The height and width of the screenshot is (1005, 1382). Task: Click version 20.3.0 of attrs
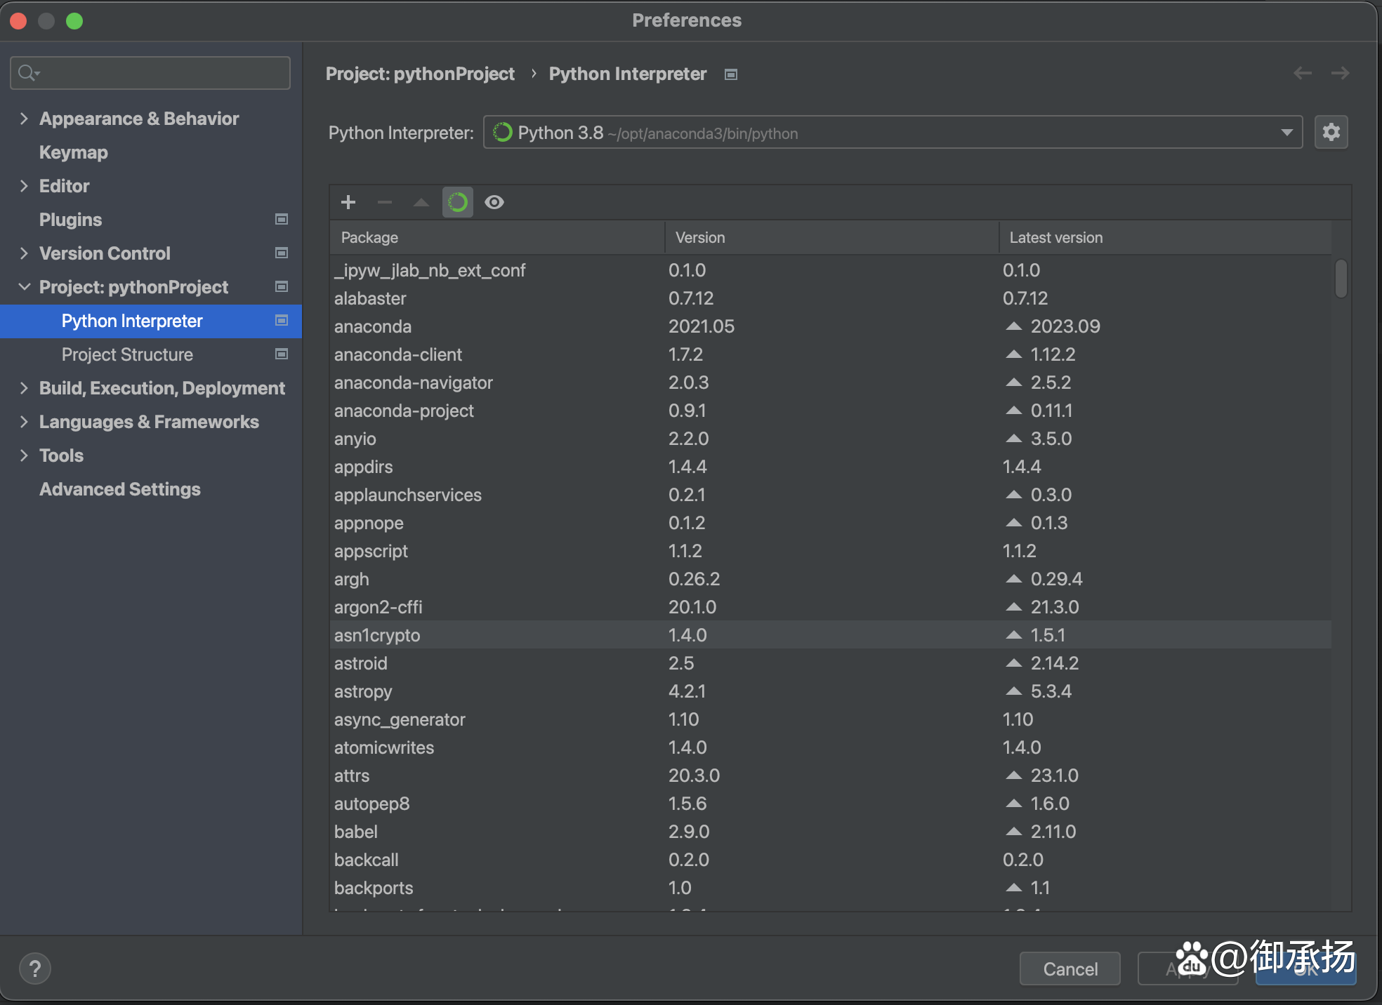[x=695, y=776]
